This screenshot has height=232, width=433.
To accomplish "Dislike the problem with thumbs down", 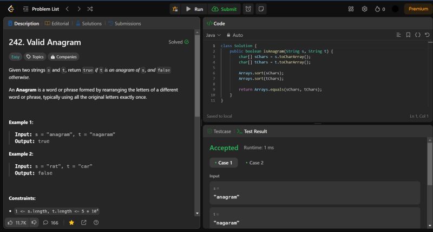I will (x=34, y=222).
